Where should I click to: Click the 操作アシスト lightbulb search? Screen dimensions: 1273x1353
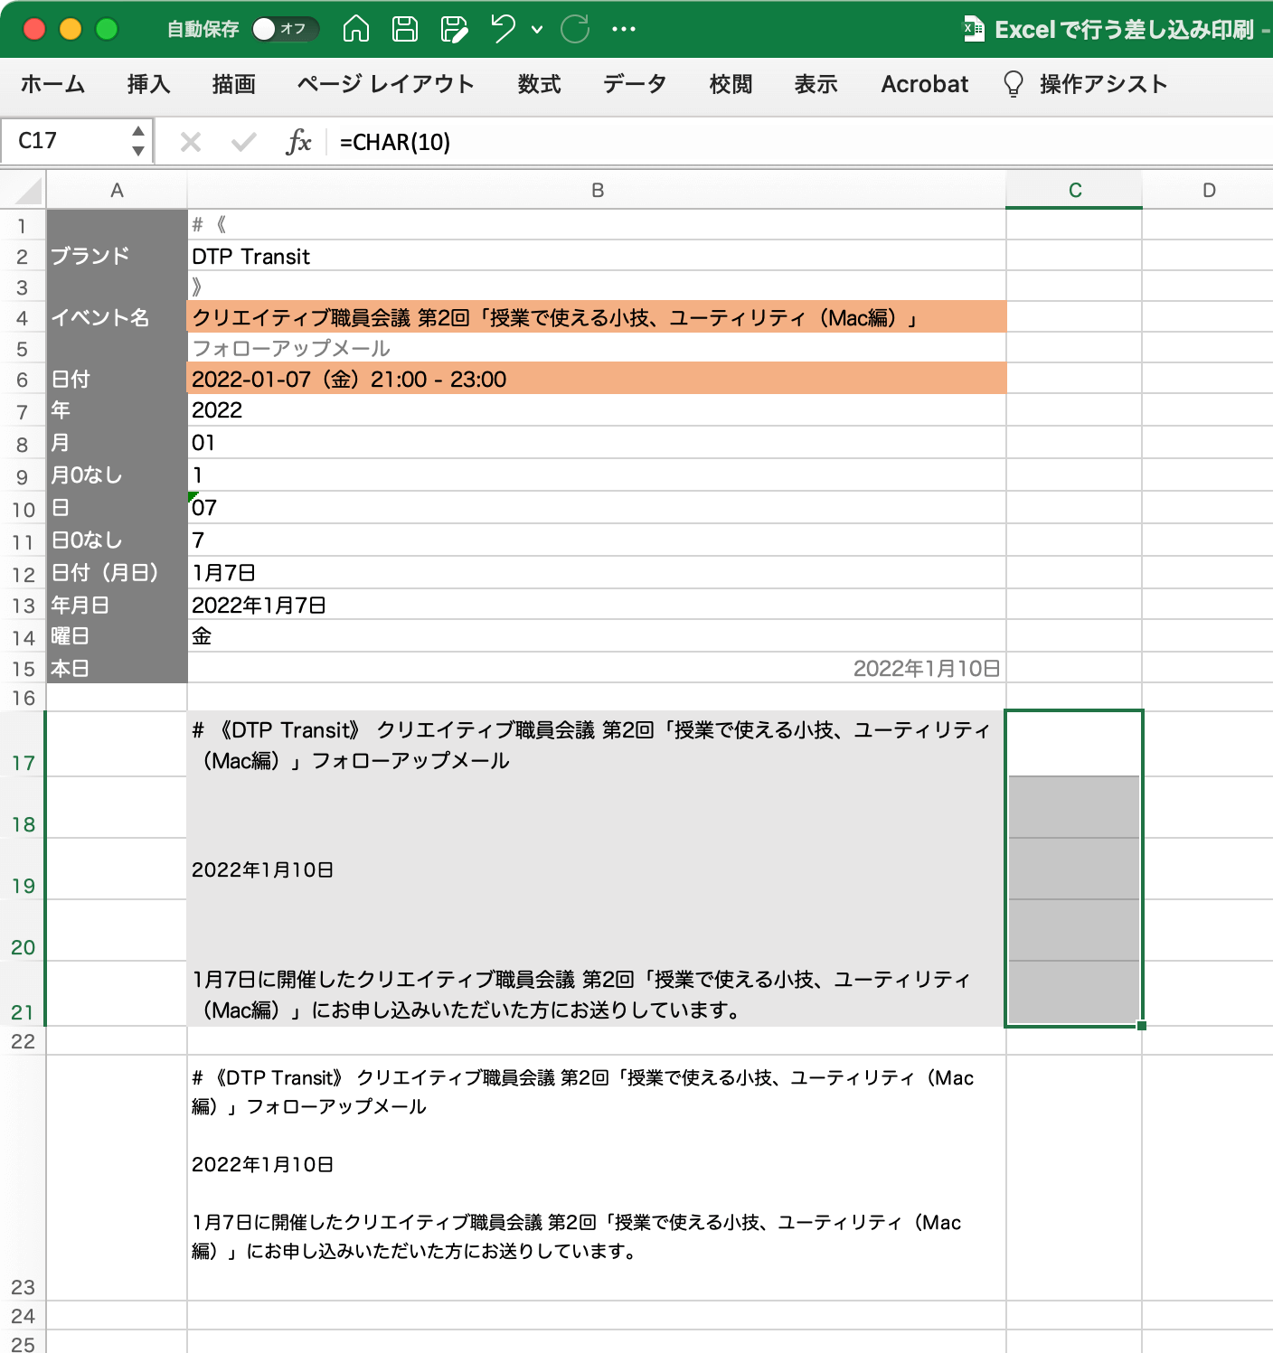coord(1085,84)
